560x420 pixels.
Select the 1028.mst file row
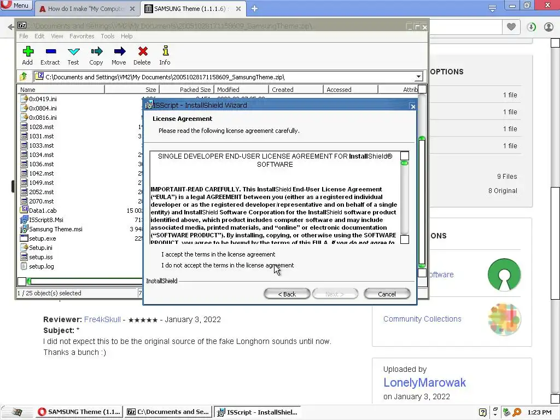click(x=79, y=127)
